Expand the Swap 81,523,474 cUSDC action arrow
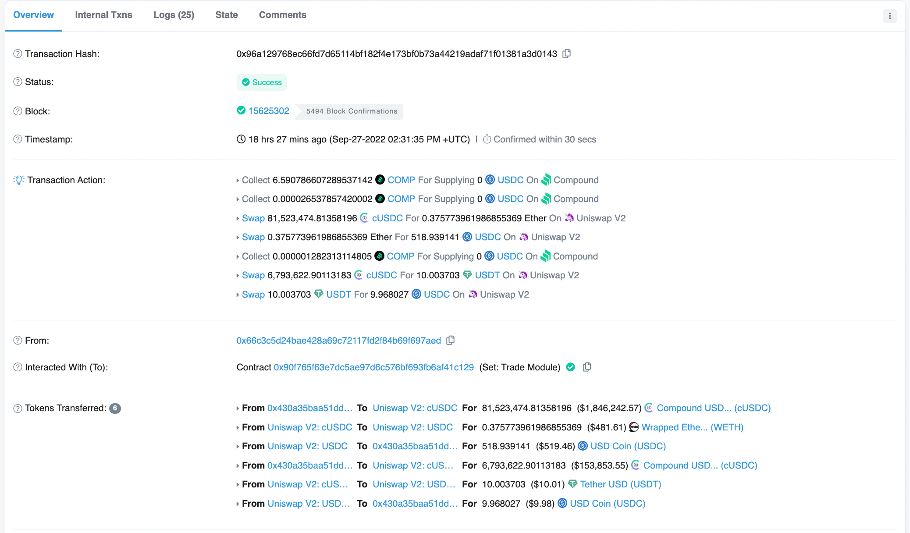Image resolution: width=910 pixels, height=533 pixels. 238,218
